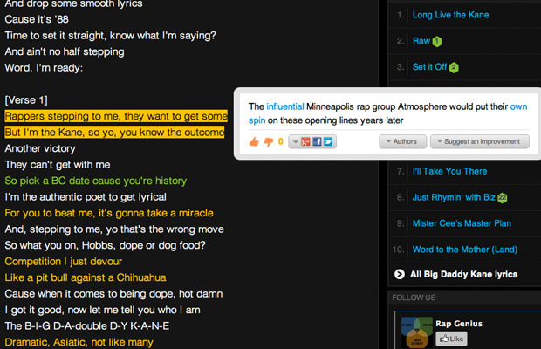Screen dimensions: 541x349
Task: Click highlighted lyric 'Rappers stepping to me'
Action: [116, 116]
